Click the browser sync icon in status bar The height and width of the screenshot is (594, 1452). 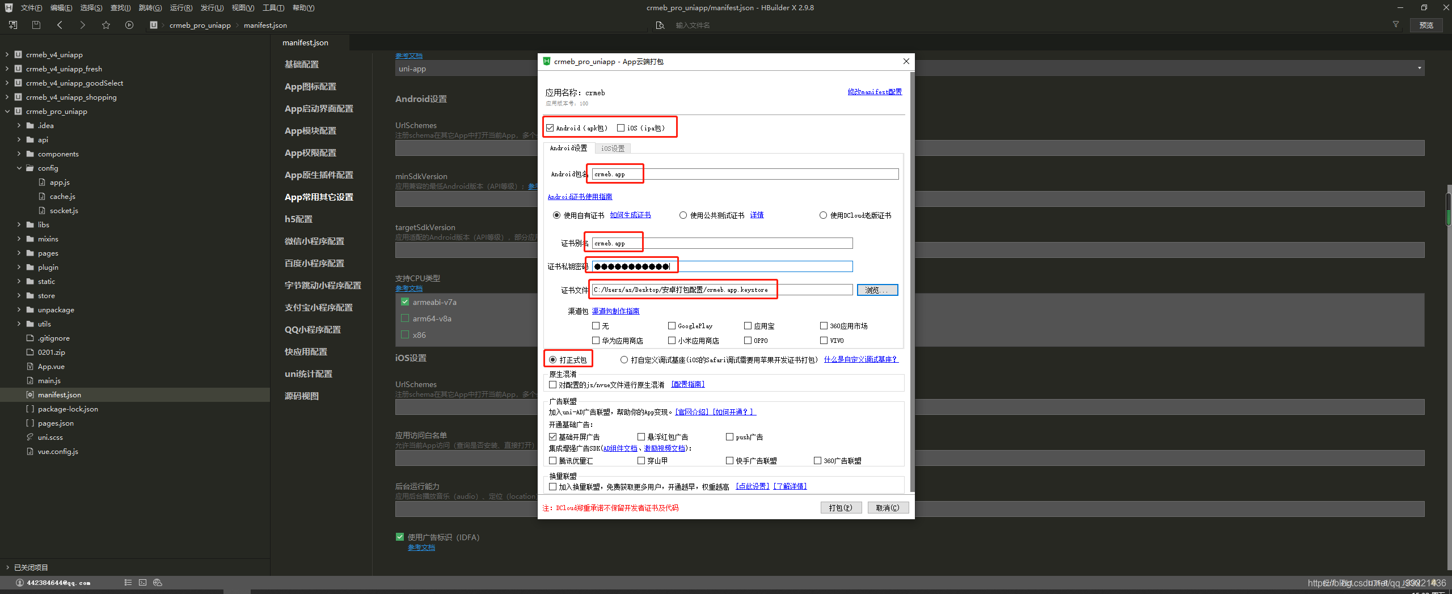158,582
